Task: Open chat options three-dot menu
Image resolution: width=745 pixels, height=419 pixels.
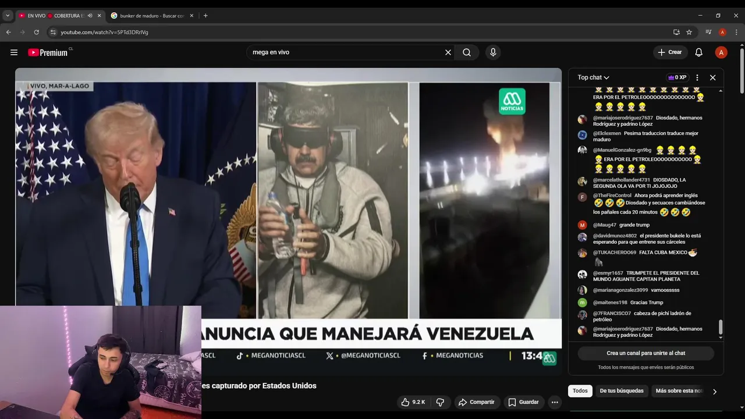Action: [x=697, y=77]
